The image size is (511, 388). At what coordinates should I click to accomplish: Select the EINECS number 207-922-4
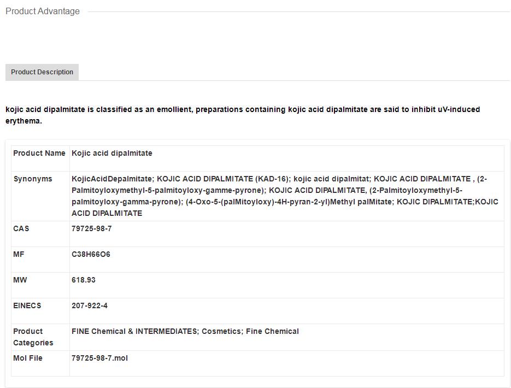90,306
